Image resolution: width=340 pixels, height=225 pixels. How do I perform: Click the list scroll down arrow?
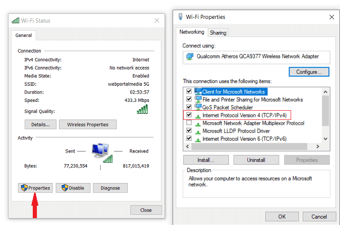pos(325,139)
